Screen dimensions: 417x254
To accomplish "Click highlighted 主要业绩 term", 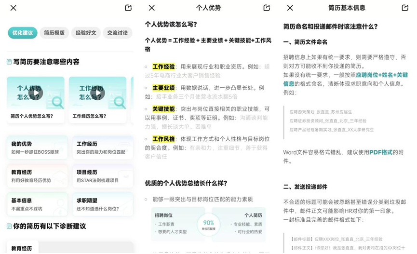I will click(163, 88).
